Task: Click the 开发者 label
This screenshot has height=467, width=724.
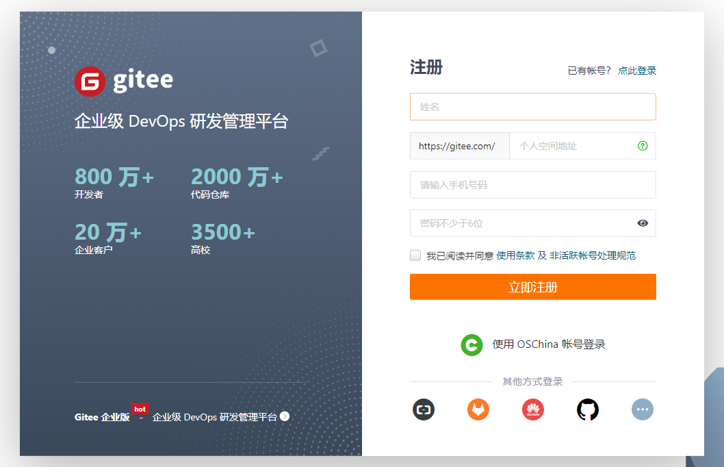Action: (89, 194)
